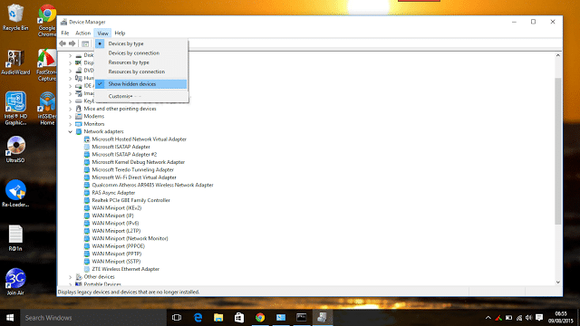The height and width of the screenshot is (326, 580).
Task: Expand the Other devices node
Action: [x=71, y=277]
